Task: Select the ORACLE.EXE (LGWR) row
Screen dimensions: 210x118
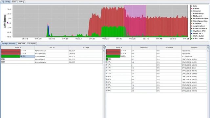Action: click(157, 65)
